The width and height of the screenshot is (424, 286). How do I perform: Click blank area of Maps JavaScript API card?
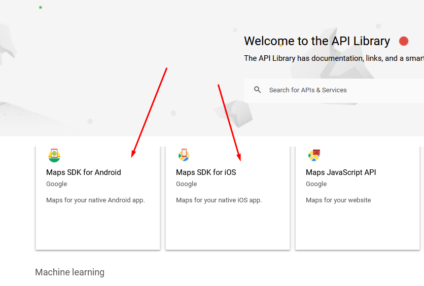coord(358,227)
